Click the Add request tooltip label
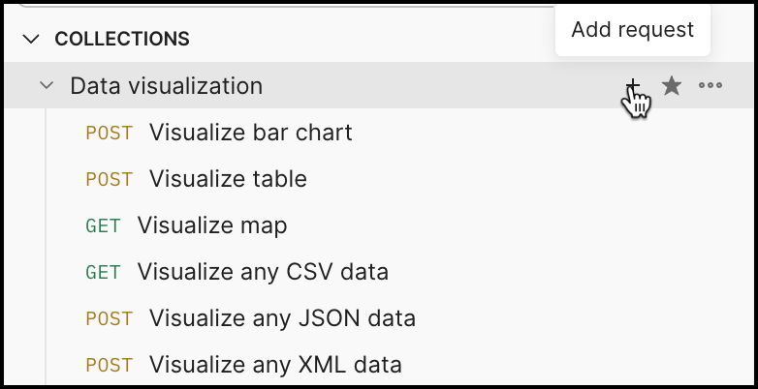The image size is (758, 389). point(632,30)
